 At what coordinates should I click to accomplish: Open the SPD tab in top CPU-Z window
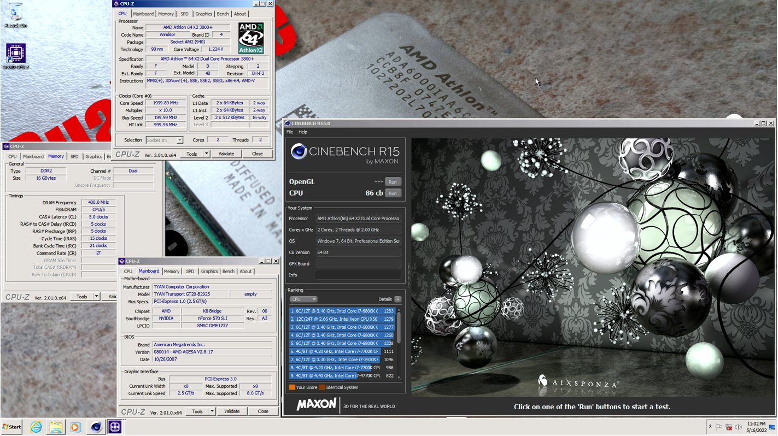[x=184, y=14]
